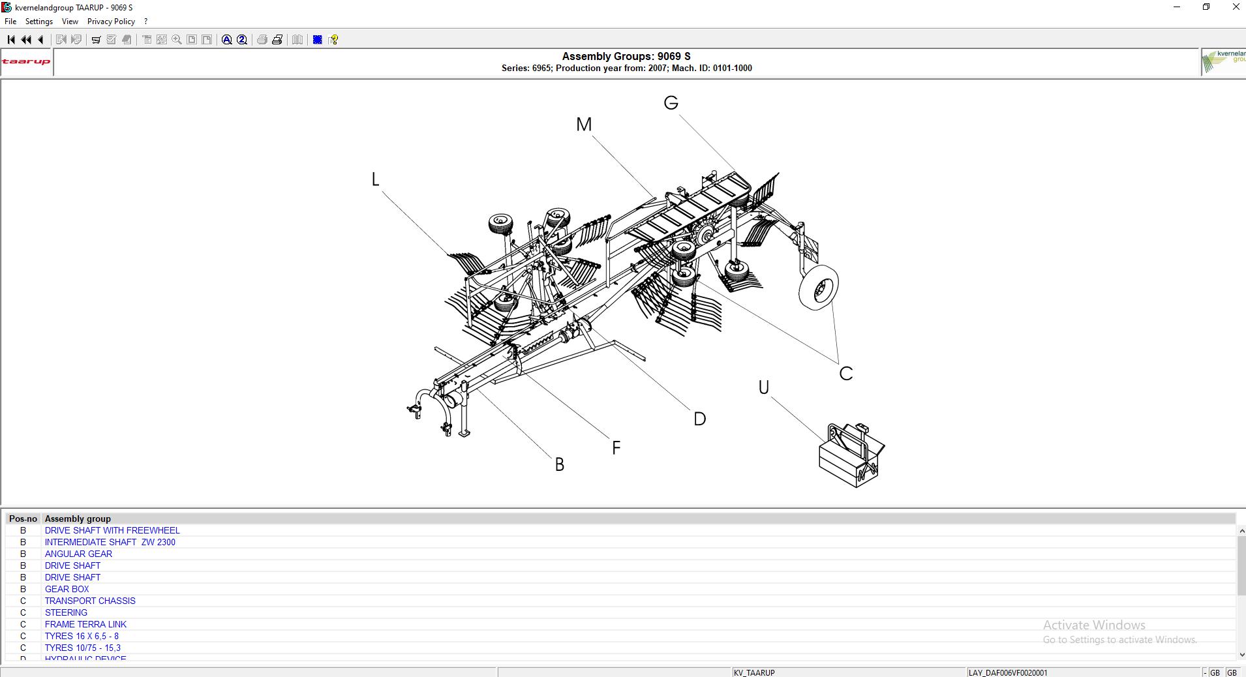Click the back navigation arrow
The width and height of the screenshot is (1246, 677).
[40, 39]
